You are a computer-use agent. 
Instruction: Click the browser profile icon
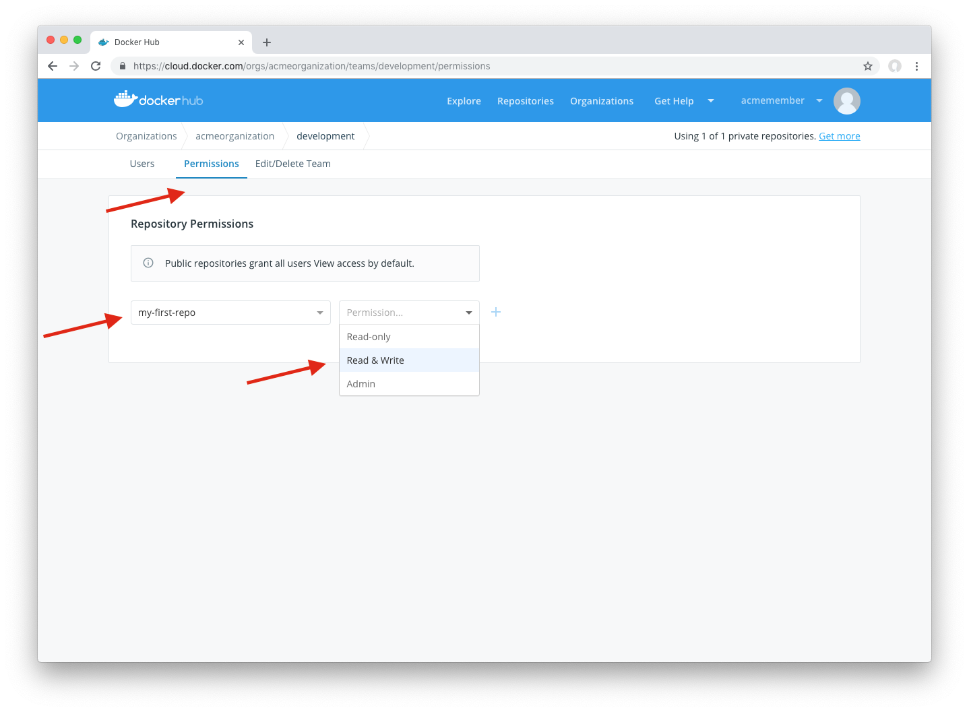coord(894,66)
